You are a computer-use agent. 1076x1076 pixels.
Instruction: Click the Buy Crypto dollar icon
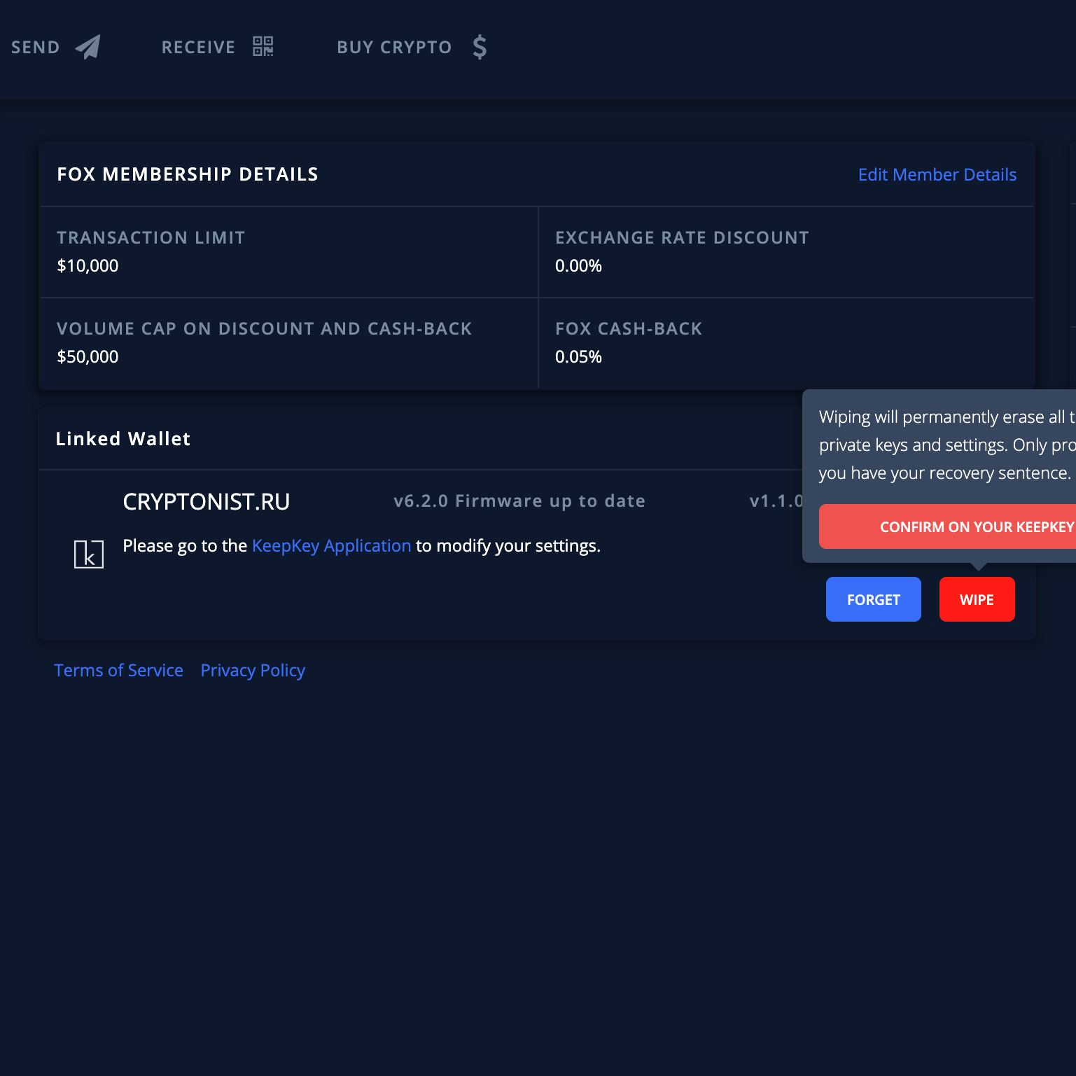[x=480, y=47]
